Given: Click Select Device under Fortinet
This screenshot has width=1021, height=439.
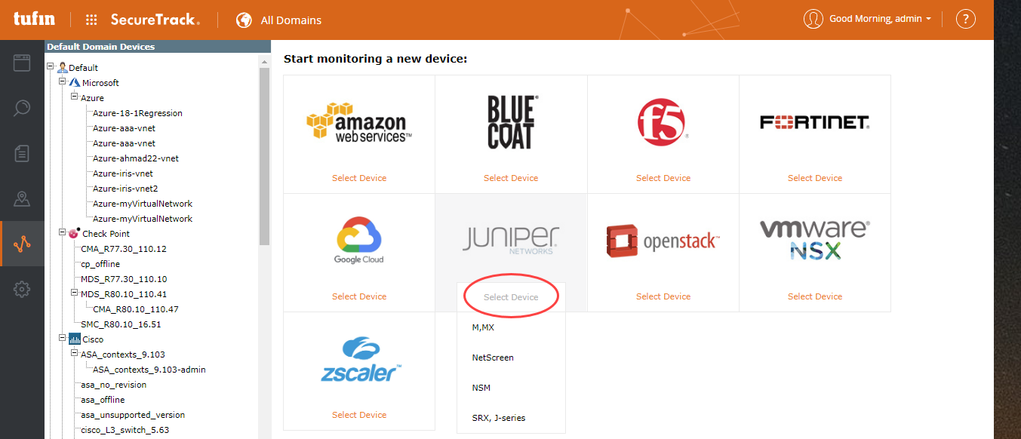Looking at the screenshot, I should (815, 178).
